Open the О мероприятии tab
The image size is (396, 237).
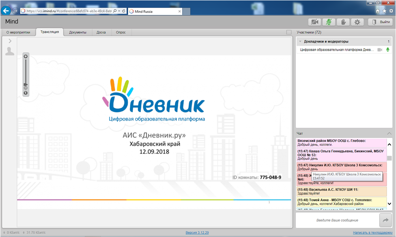[x=18, y=32]
